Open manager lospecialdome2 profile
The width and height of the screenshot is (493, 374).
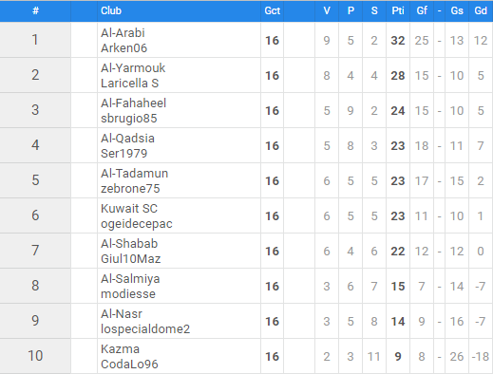coord(145,329)
